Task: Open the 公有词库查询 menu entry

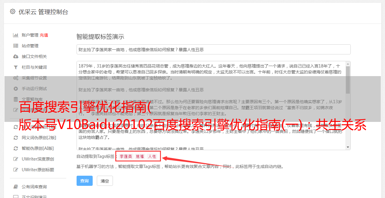Action: [x=34, y=187]
